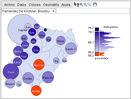Image resolution: width=131 pixels, height=99 pixels.
Task: Select the orange Monte circle on map
Action: pos(36,91)
